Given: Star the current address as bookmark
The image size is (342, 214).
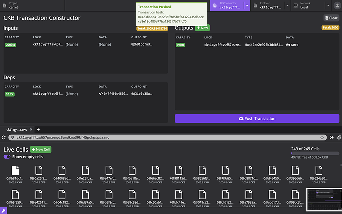Looking at the screenshot, I should (x=322, y=138).
